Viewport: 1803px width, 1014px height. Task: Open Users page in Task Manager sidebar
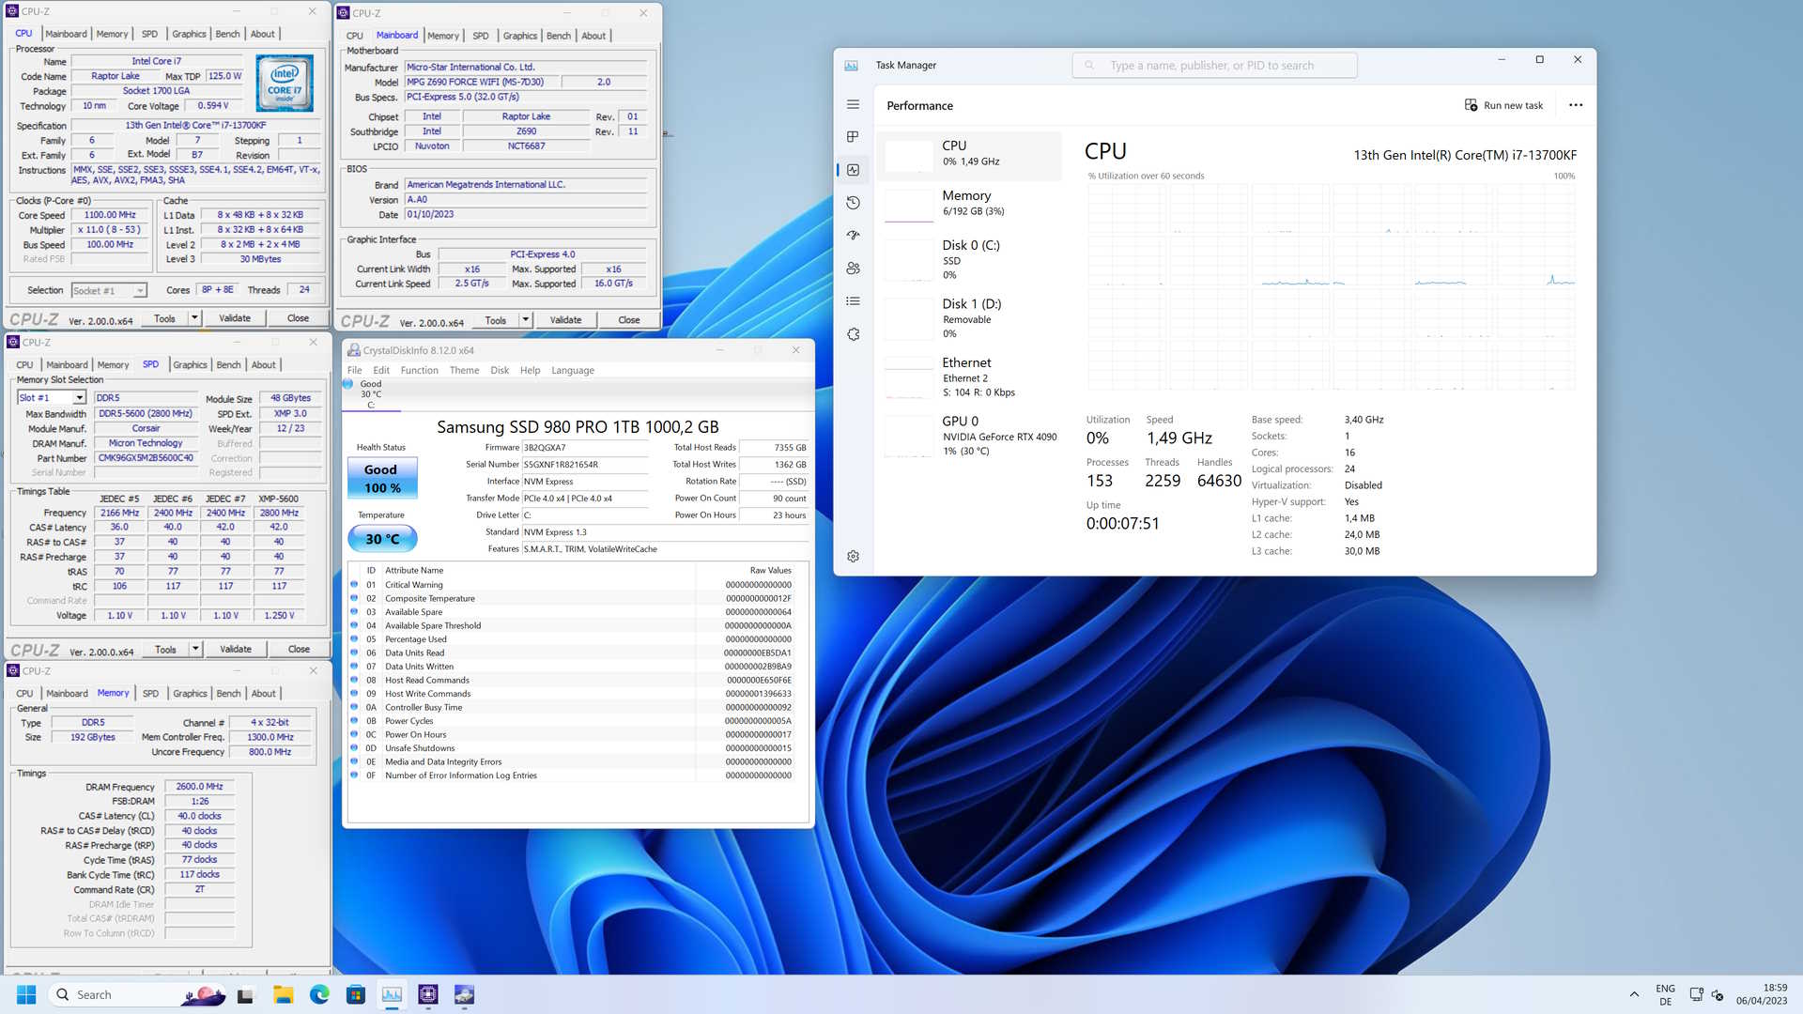coord(853,269)
